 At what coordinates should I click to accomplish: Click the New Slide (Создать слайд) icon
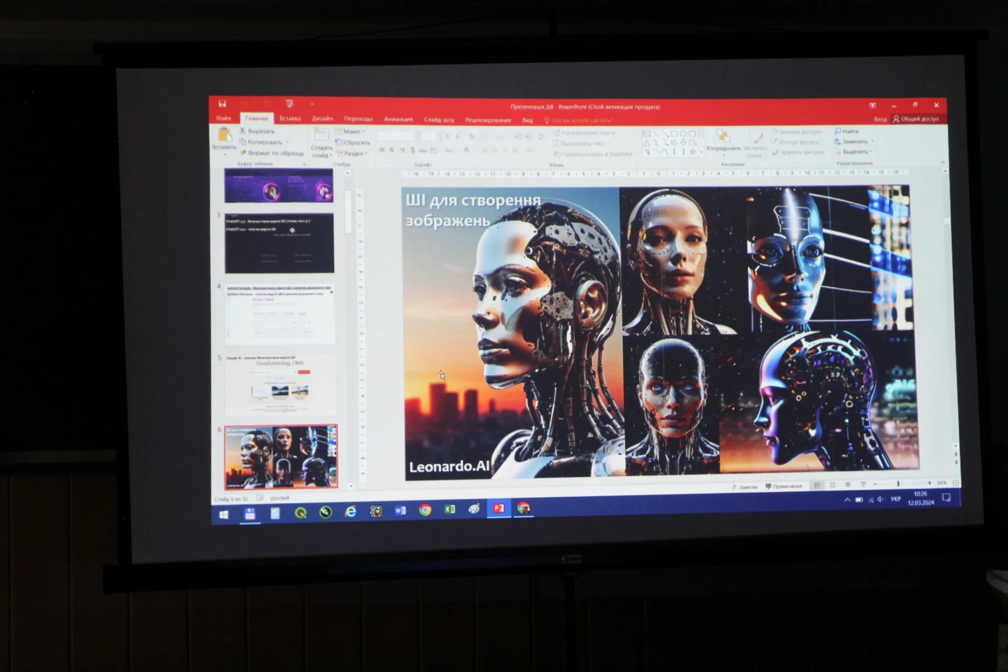click(321, 135)
